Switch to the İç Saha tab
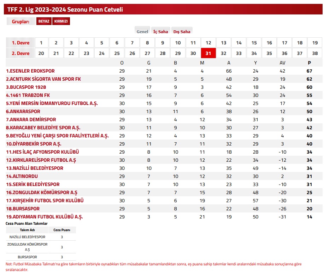 160,31
